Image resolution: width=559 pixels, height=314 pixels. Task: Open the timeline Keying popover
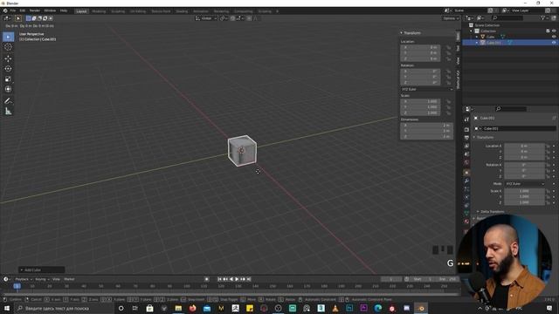[42, 279]
